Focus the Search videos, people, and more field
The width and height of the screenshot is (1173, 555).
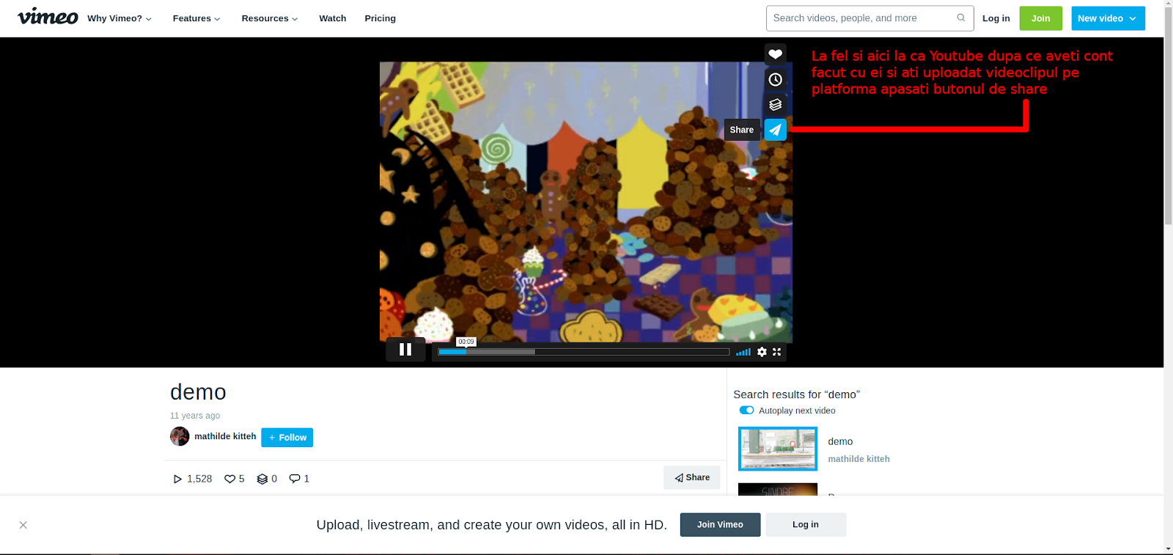(x=869, y=18)
